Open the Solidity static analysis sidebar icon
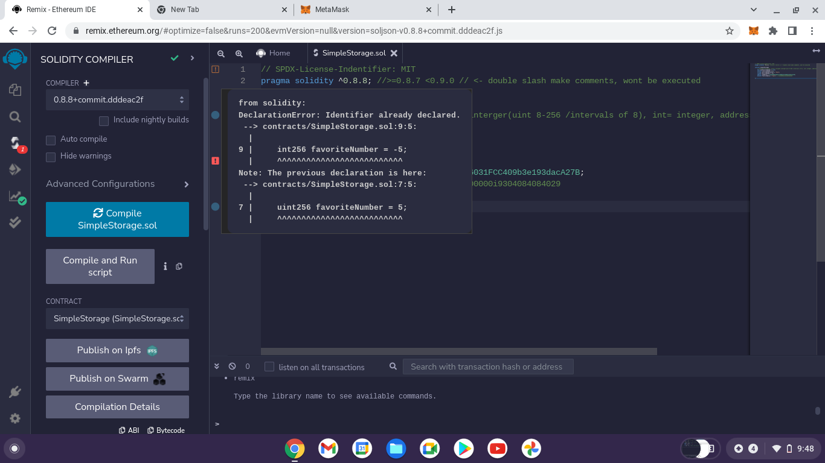 click(x=15, y=197)
